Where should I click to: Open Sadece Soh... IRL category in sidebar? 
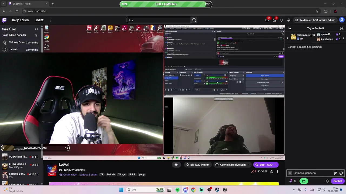[x=21, y=175]
